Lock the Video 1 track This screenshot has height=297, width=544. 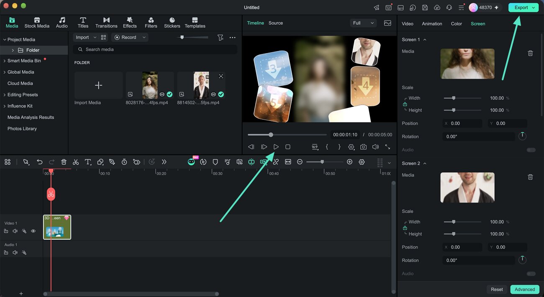tap(6, 231)
